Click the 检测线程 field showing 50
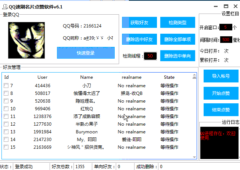 pyautogui.click(x=150, y=56)
